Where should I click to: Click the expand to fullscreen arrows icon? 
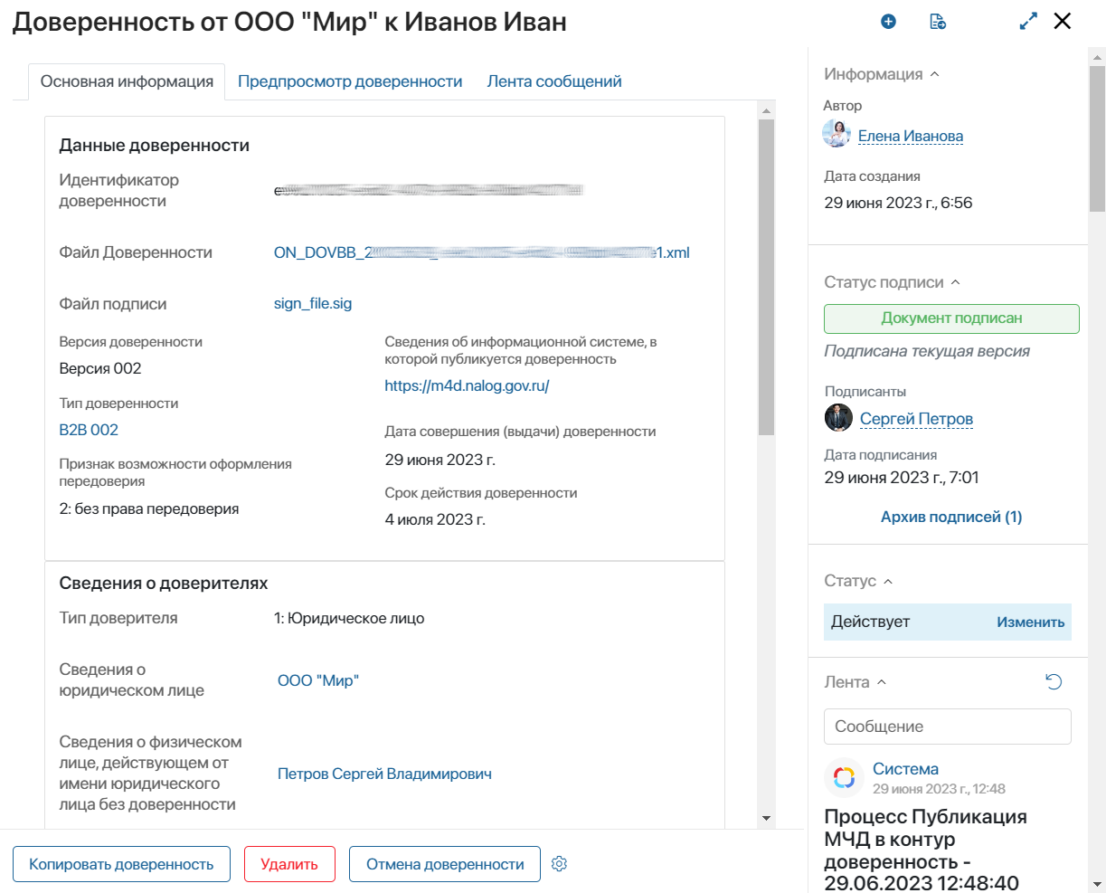(x=1028, y=22)
